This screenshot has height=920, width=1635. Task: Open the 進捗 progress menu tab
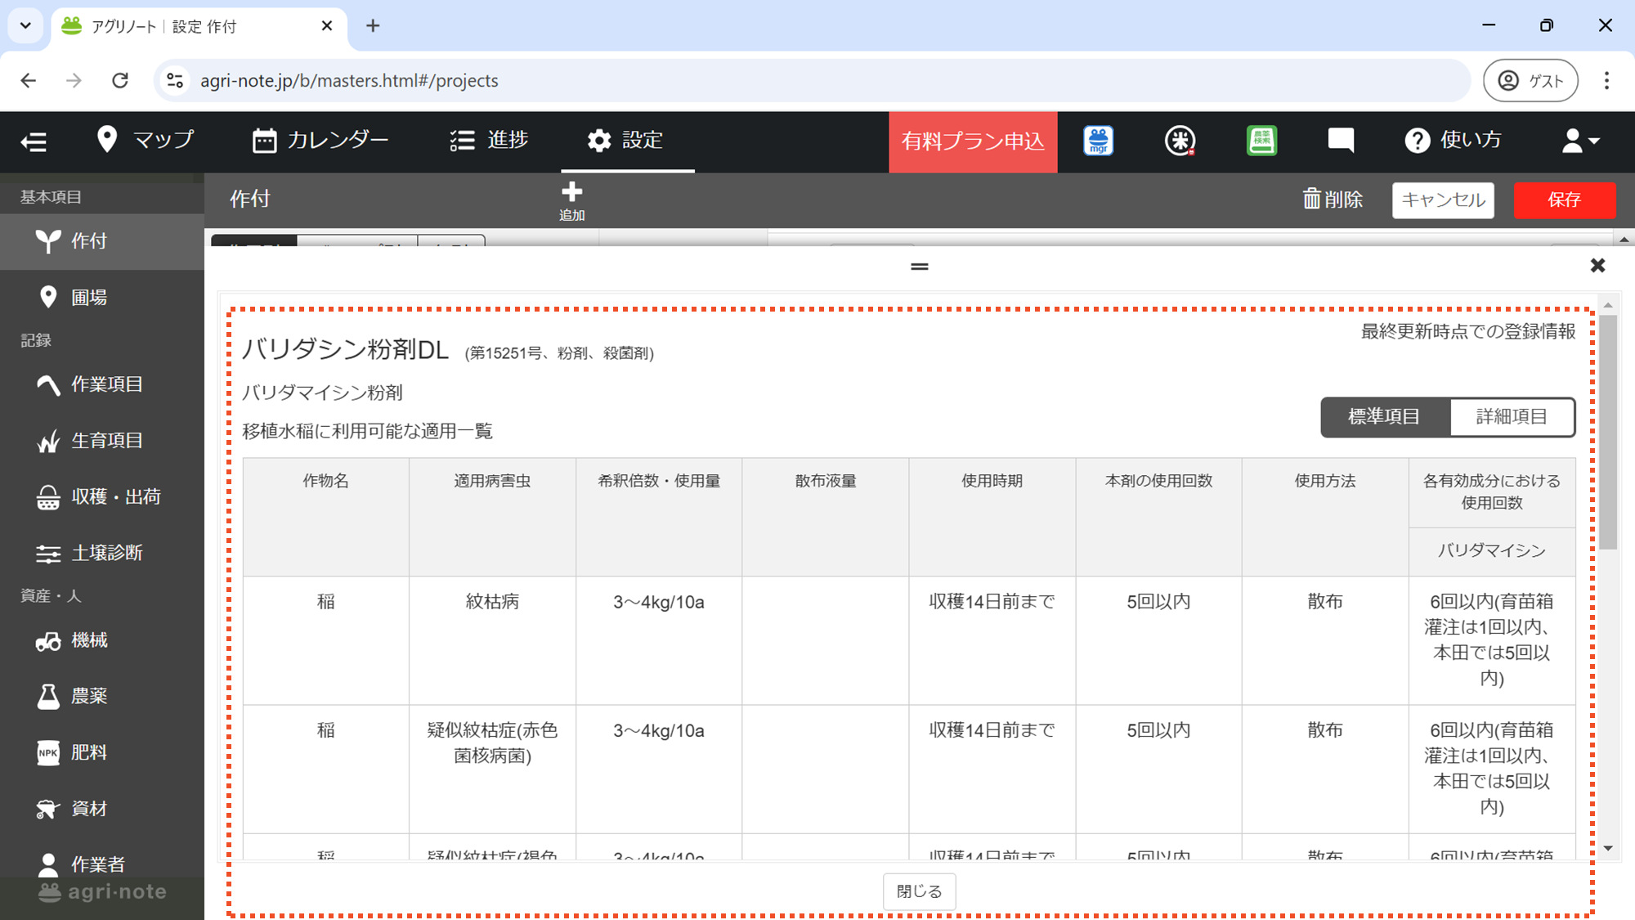click(489, 141)
